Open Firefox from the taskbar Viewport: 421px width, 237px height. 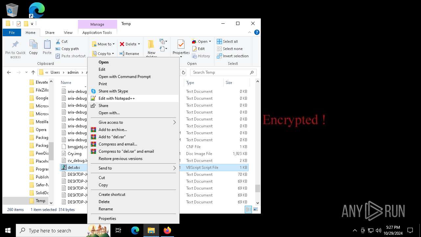tap(167, 230)
